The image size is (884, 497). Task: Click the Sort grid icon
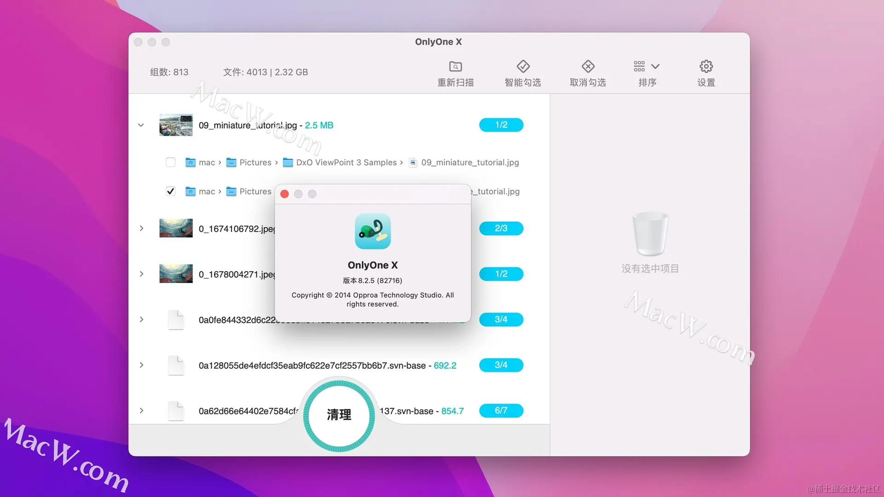tap(639, 66)
